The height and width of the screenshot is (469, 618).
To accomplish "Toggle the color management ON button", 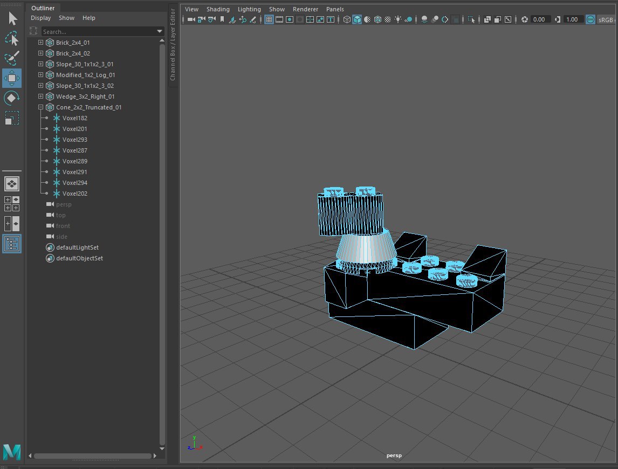I will [x=590, y=19].
